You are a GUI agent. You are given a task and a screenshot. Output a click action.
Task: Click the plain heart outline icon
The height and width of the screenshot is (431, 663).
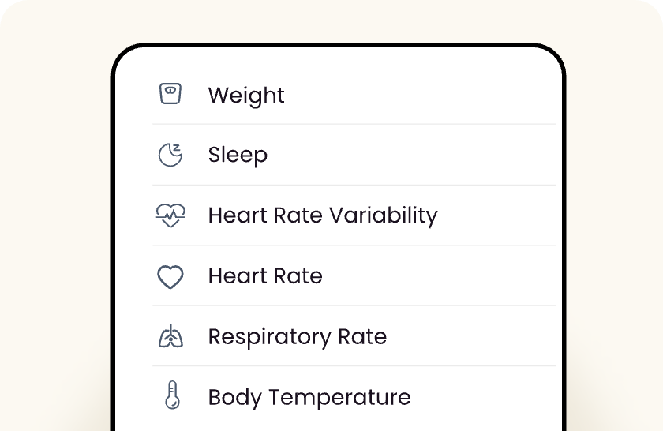[x=170, y=276]
